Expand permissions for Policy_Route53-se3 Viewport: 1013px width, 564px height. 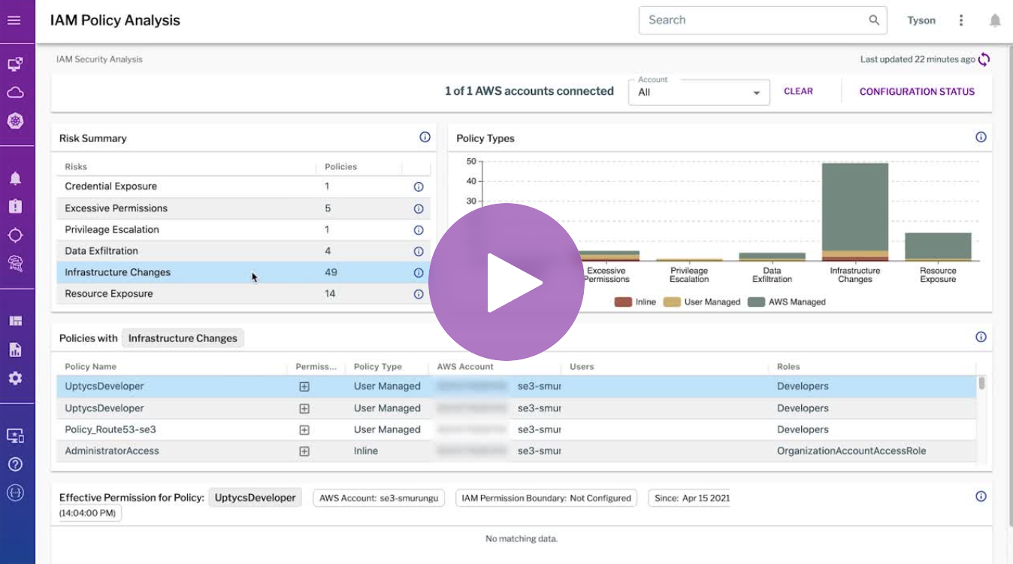(x=304, y=430)
